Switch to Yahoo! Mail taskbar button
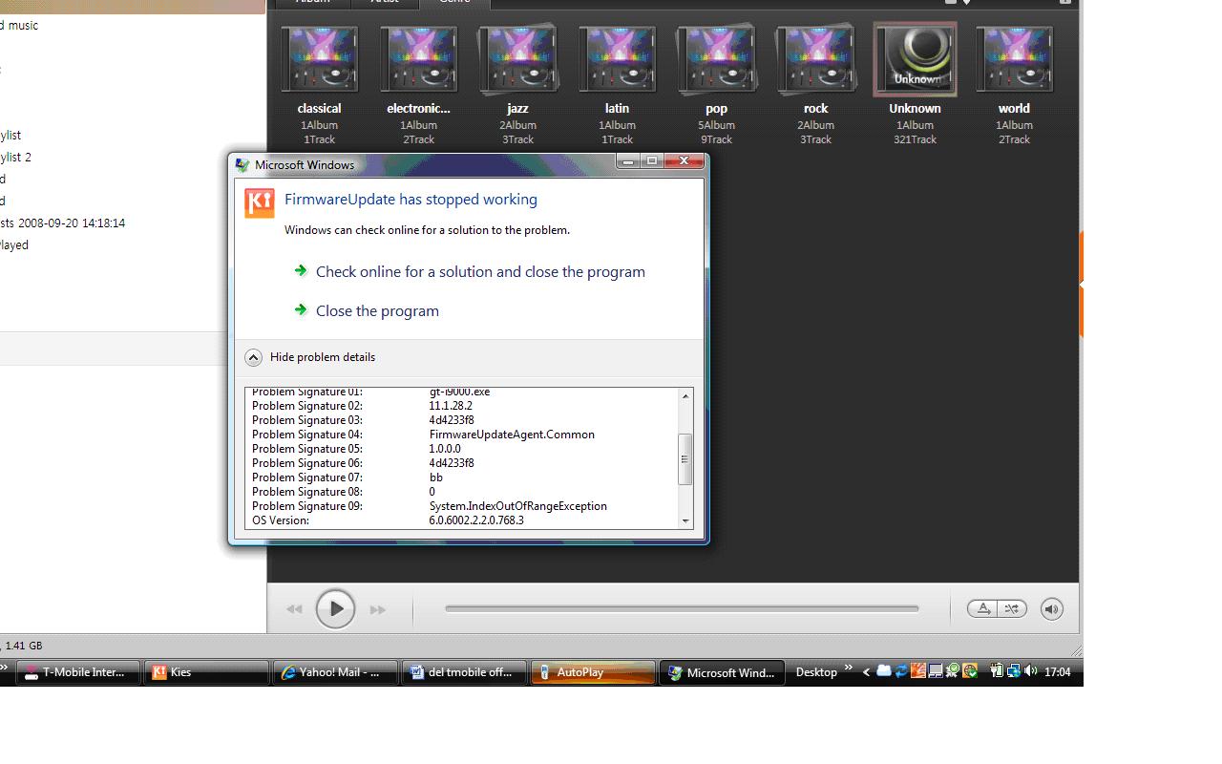This screenshot has width=1222, height=764. [336, 672]
